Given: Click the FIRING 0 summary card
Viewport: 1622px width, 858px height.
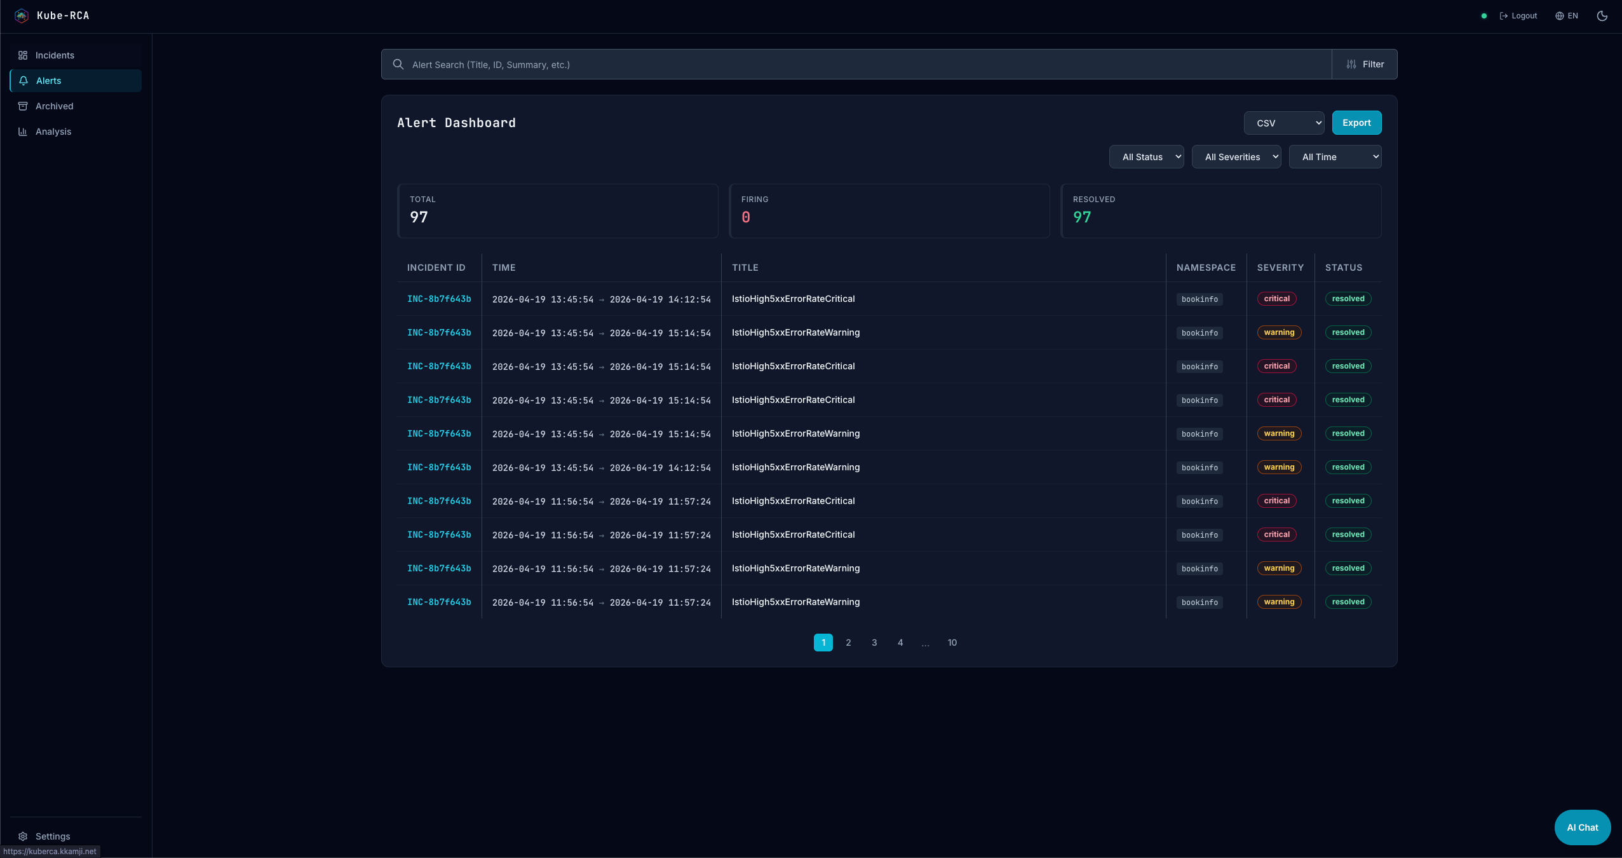Looking at the screenshot, I should coord(889,211).
